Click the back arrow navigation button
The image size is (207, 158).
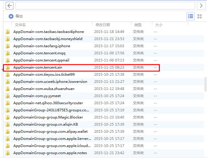point(10,6)
